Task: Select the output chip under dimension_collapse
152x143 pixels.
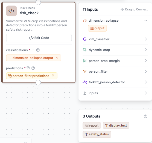Action: [x=97, y=28]
